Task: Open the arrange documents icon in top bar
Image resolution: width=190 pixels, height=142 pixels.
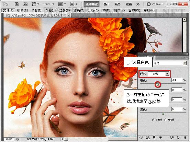Action: [x=62, y=4]
